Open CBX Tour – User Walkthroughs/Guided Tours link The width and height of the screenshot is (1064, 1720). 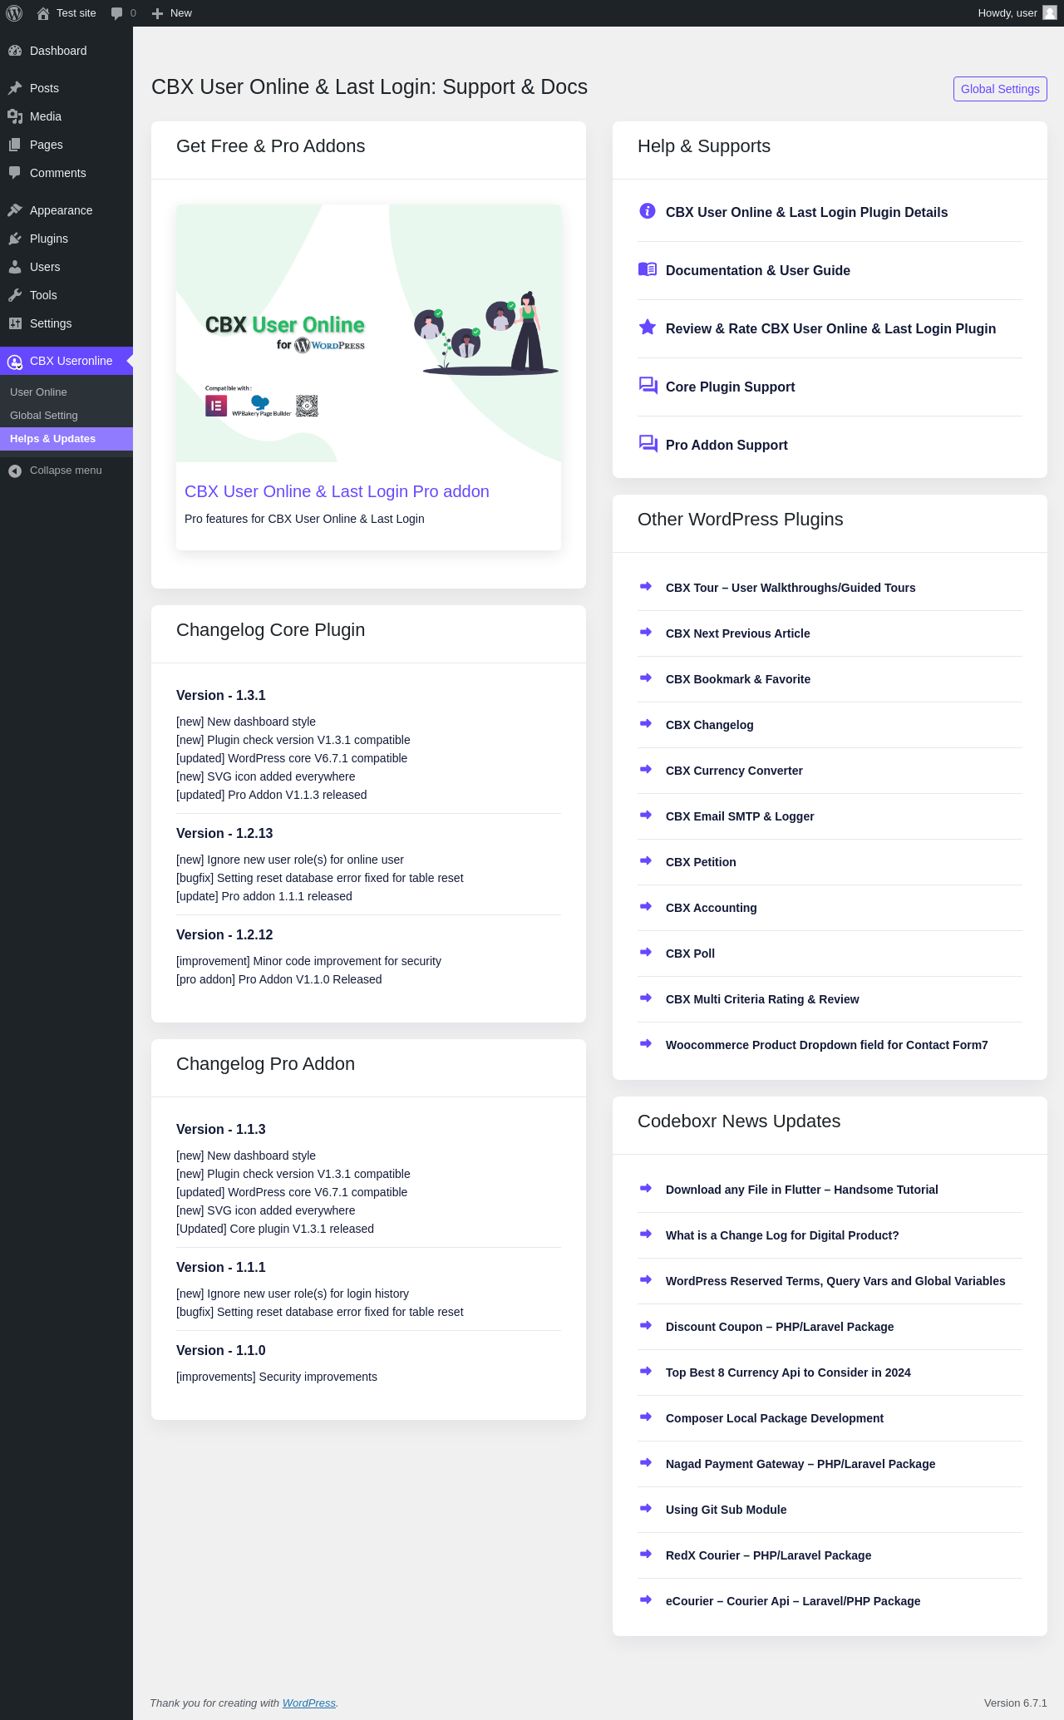(x=791, y=588)
